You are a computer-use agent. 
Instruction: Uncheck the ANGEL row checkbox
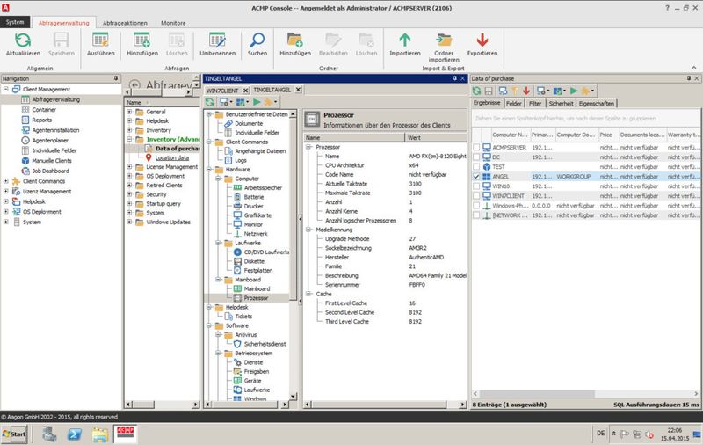(x=476, y=177)
